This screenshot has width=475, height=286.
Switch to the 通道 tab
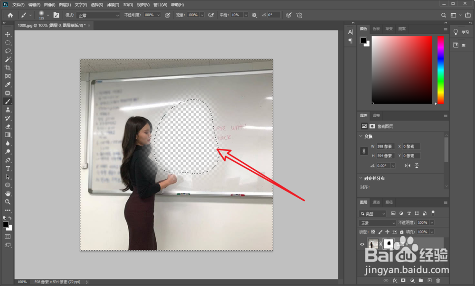tap(376, 202)
